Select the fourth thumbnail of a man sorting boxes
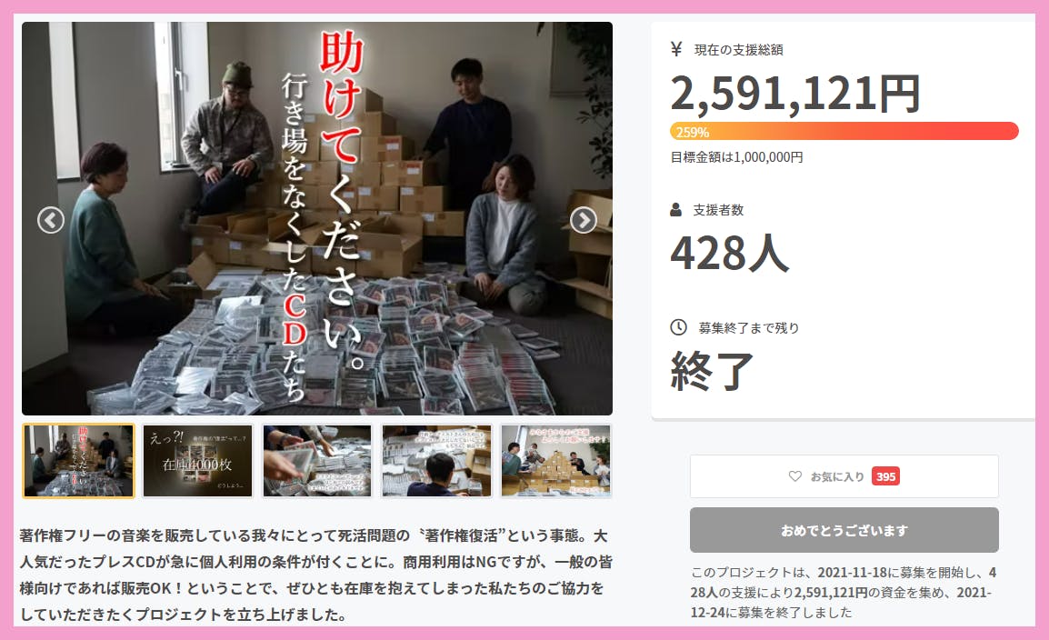 point(436,461)
